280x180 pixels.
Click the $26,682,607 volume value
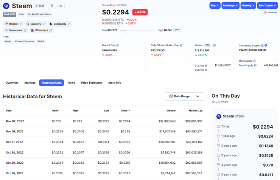167,142
